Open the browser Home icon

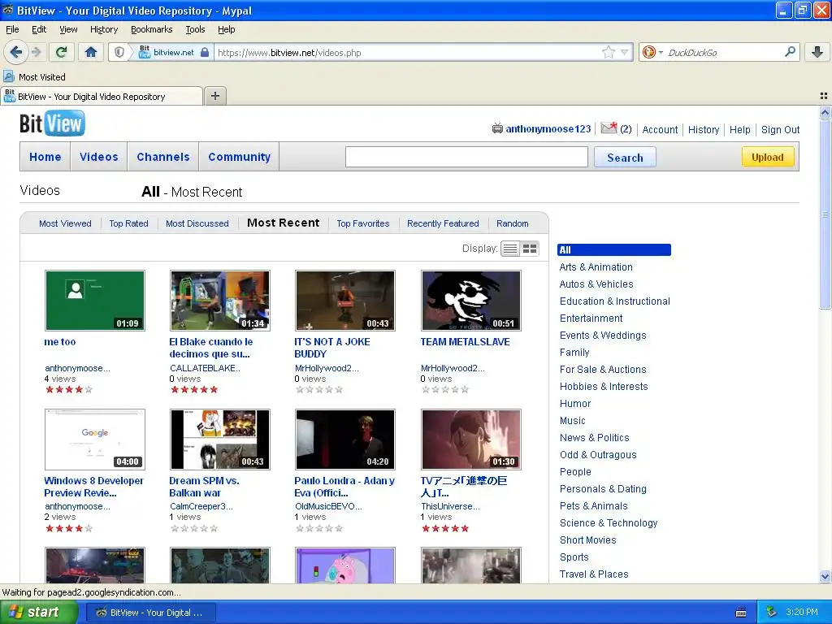(91, 52)
